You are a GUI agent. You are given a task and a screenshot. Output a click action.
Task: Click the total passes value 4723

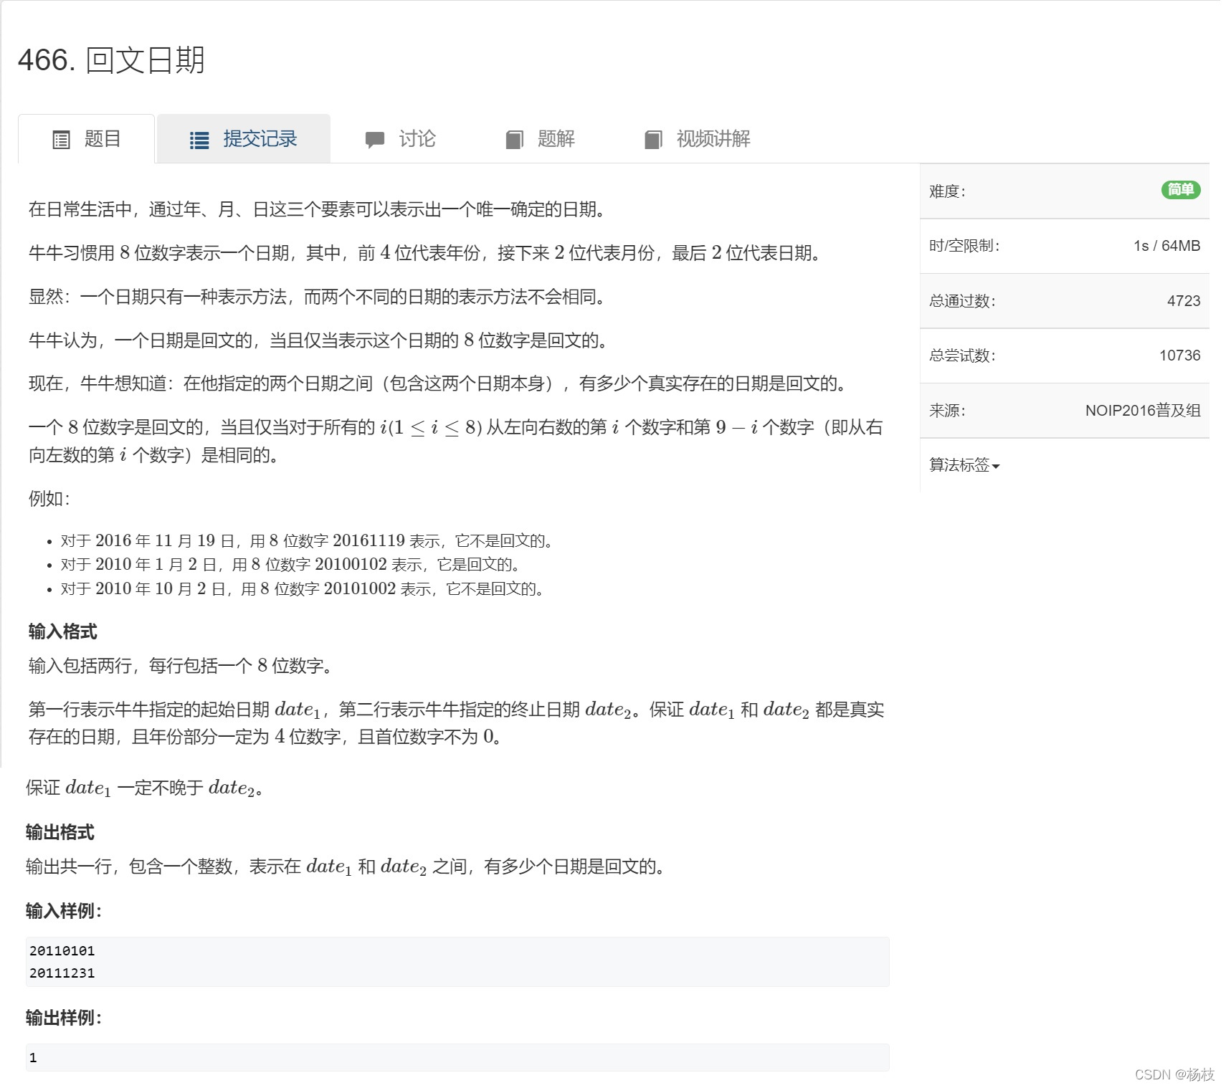[1184, 301]
